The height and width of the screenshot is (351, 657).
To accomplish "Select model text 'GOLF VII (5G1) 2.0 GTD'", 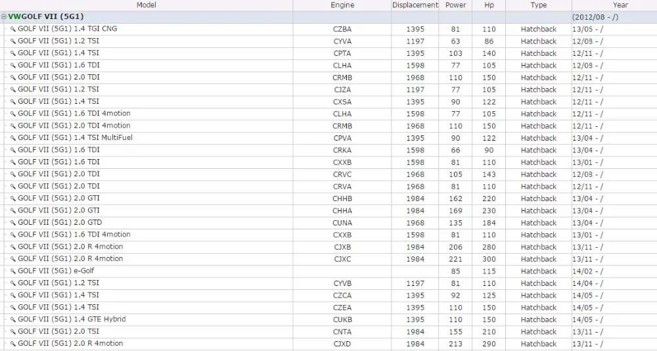I will click(60, 222).
